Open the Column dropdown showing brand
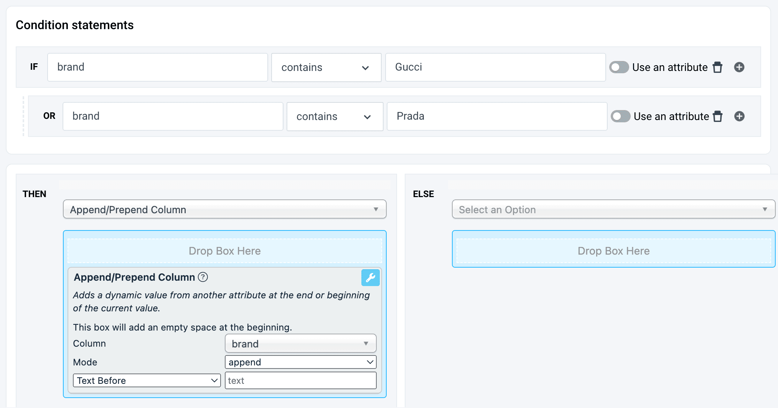 [x=300, y=344]
